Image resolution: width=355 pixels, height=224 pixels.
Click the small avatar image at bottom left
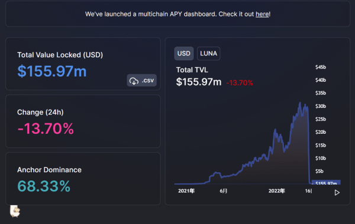(x=15, y=211)
